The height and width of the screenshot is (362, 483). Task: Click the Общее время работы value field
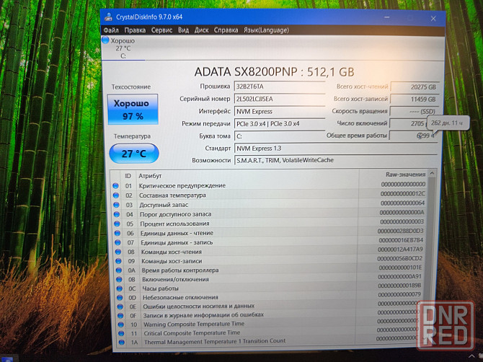pos(413,136)
